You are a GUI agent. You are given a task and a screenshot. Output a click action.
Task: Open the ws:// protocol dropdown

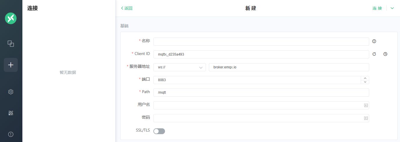tap(180, 67)
